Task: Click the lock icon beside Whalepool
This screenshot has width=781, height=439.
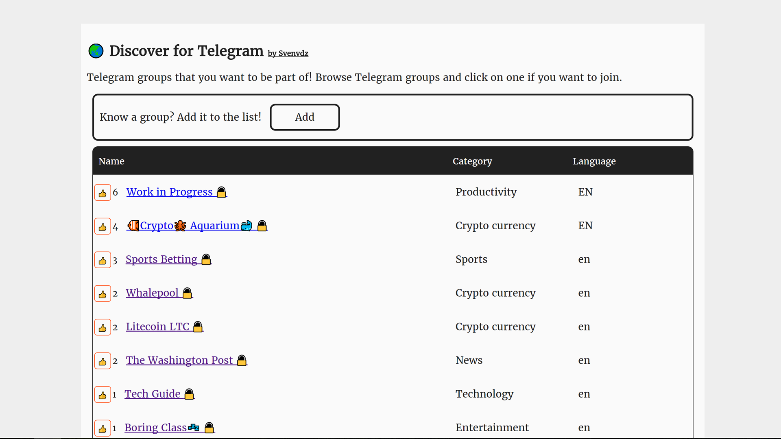Action: [x=187, y=293]
